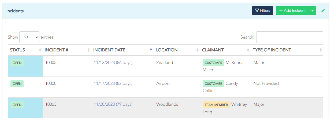The height and width of the screenshot is (118, 331).
Task: Click the OPEN badge for incident 10005
Action: 17,63
